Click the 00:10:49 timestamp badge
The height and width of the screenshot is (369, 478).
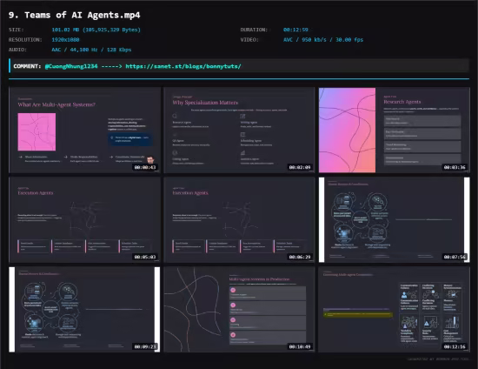300,346
